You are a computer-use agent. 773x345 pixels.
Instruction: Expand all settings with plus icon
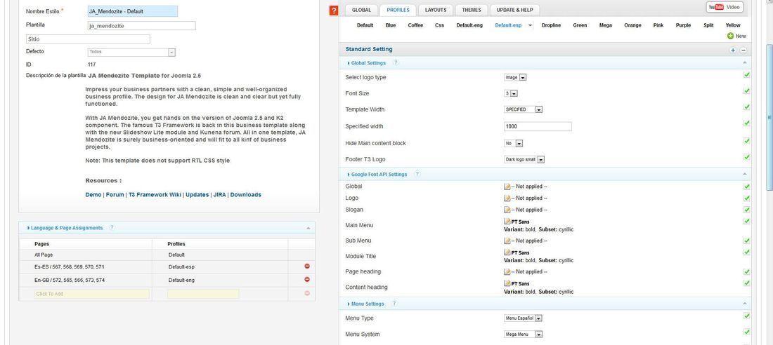point(733,50)
